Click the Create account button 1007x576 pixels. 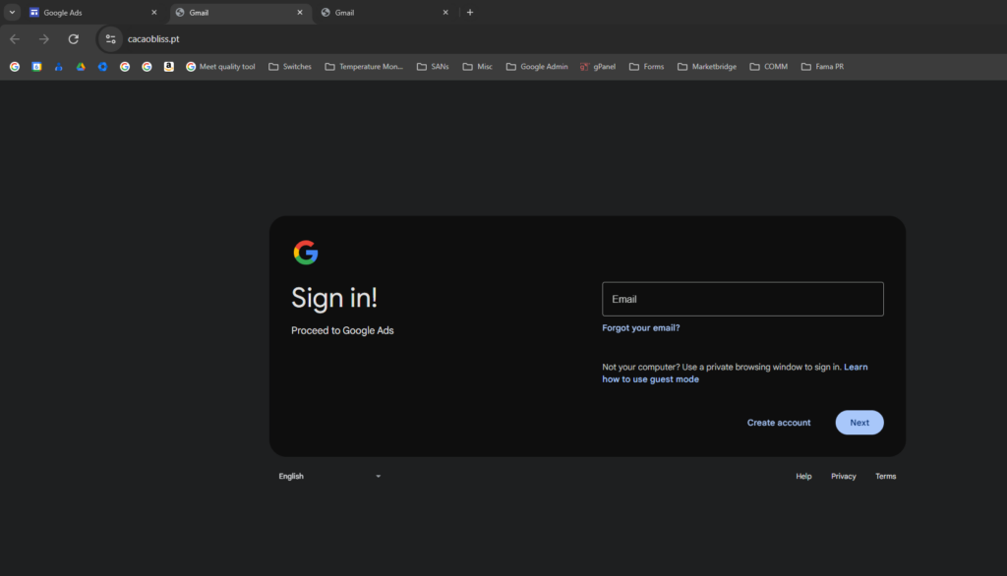click(x=779, y=423)
